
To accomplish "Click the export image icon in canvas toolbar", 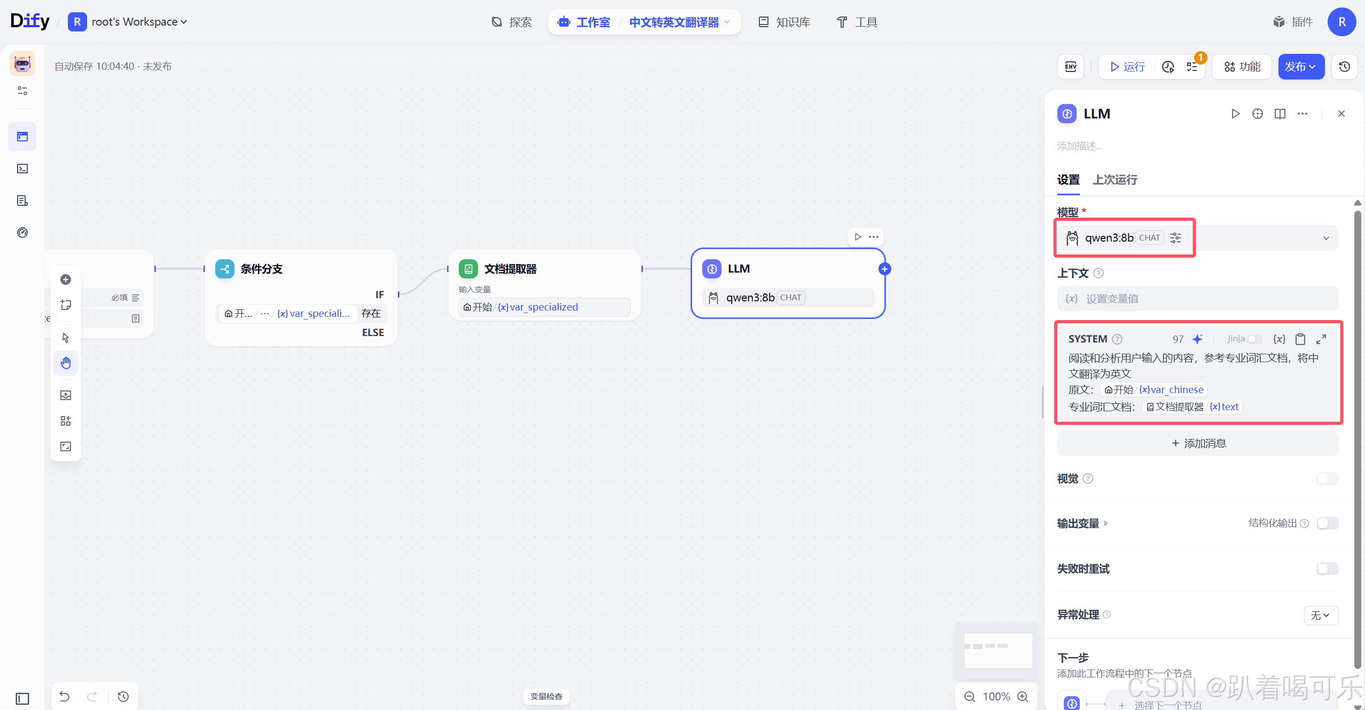I will point(66,395).
